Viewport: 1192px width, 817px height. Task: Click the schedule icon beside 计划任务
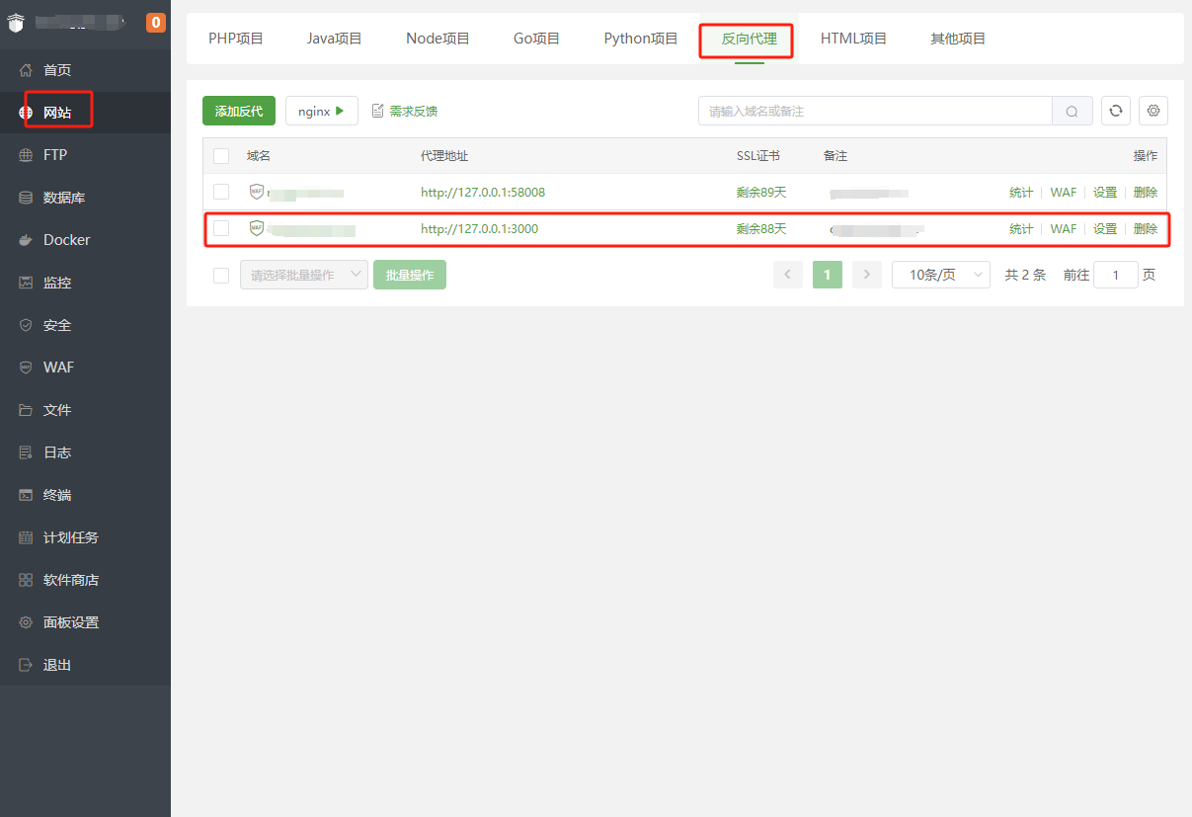[x=26, y=537]
